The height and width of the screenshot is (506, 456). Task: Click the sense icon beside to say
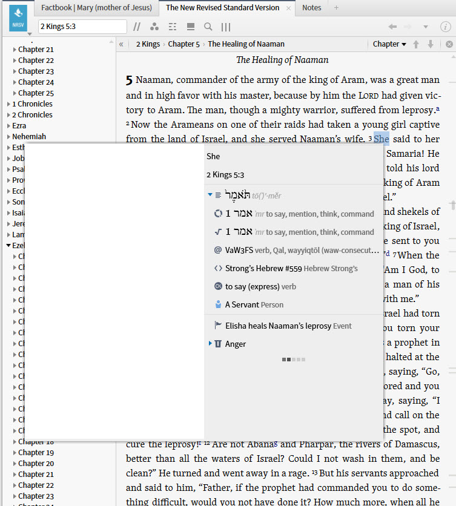[x=219, y=286]
